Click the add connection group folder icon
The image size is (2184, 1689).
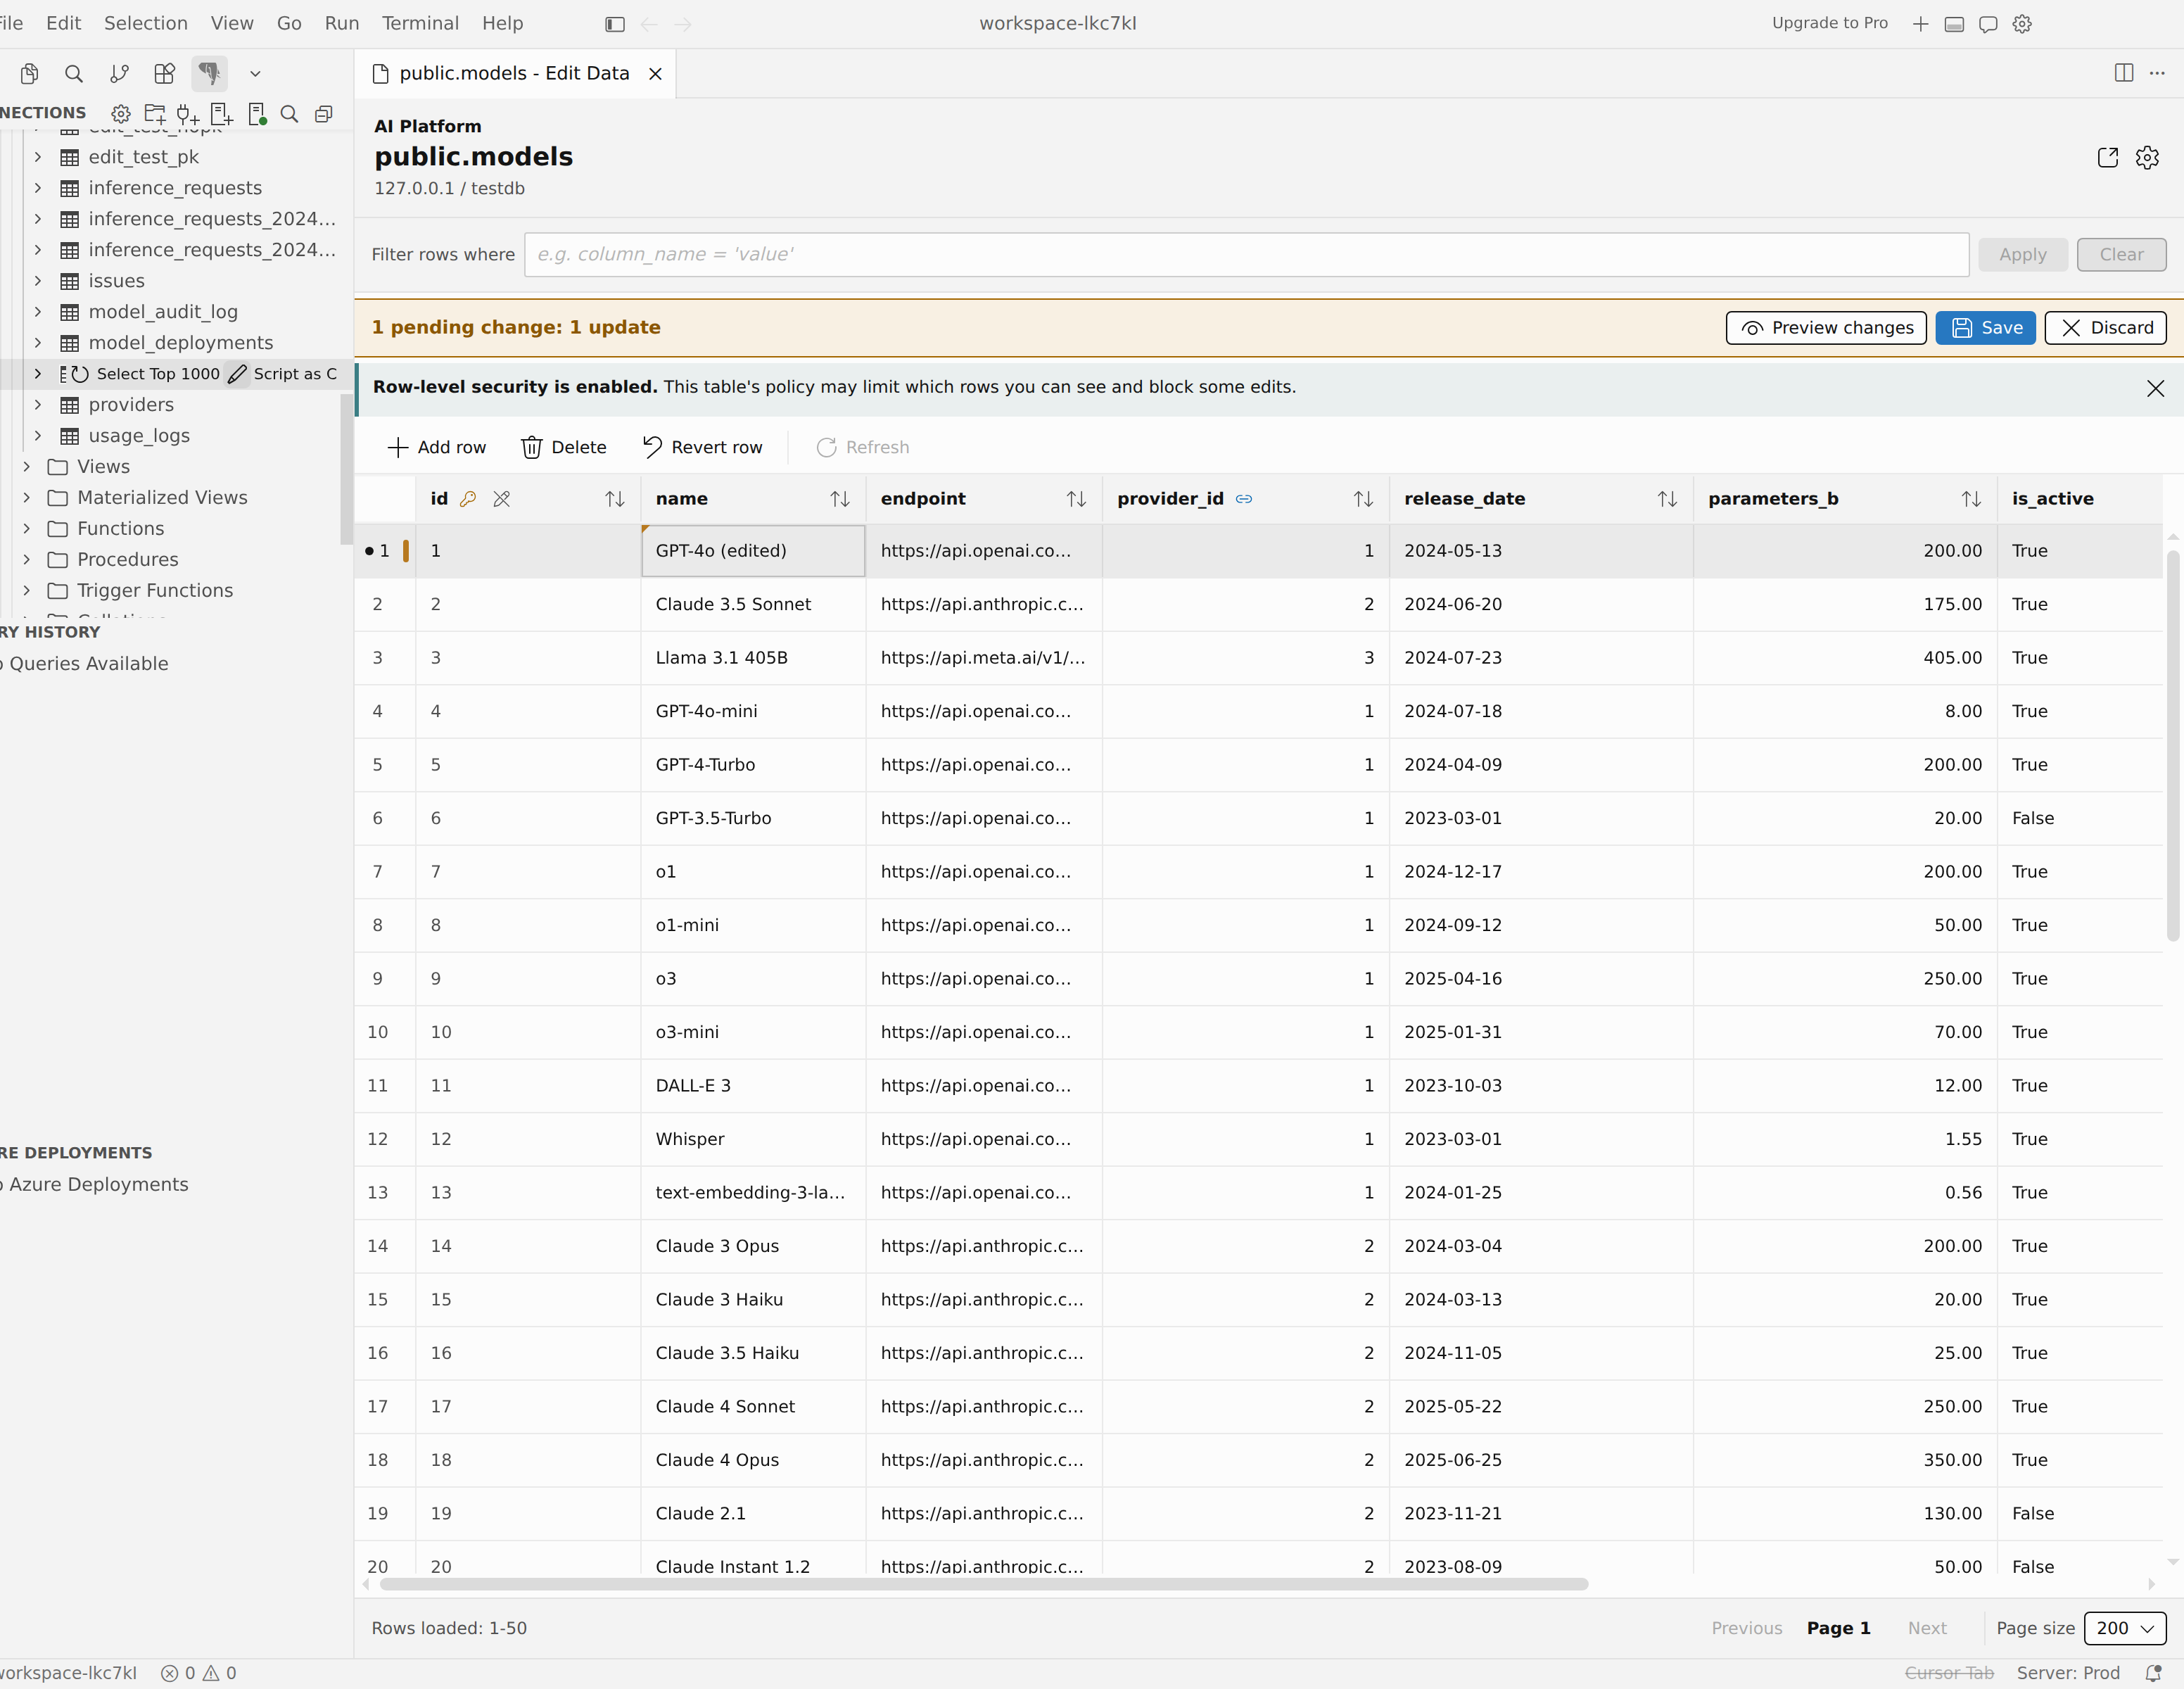tap(155, 113)
